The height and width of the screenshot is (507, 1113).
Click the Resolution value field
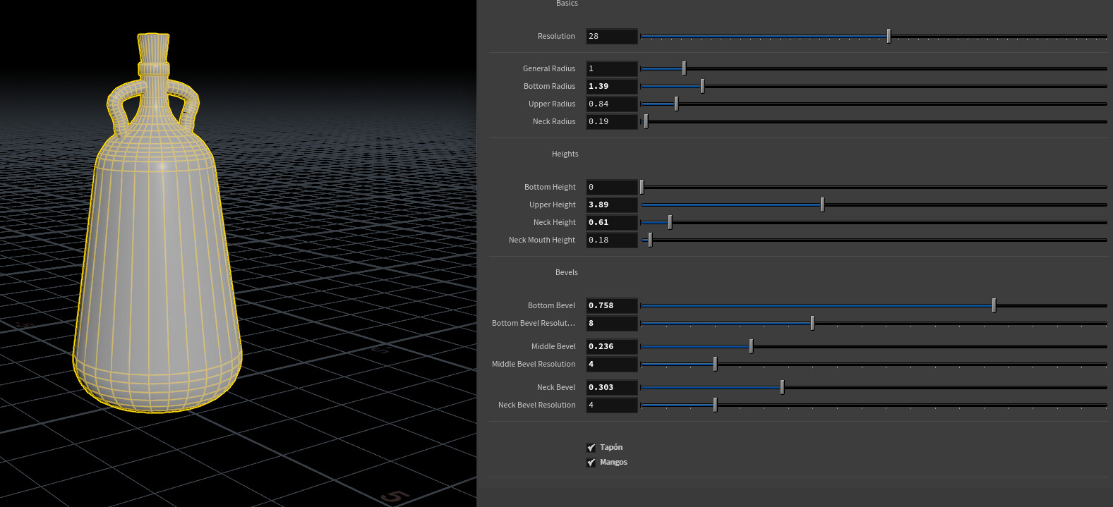click(x=611, y=36)
